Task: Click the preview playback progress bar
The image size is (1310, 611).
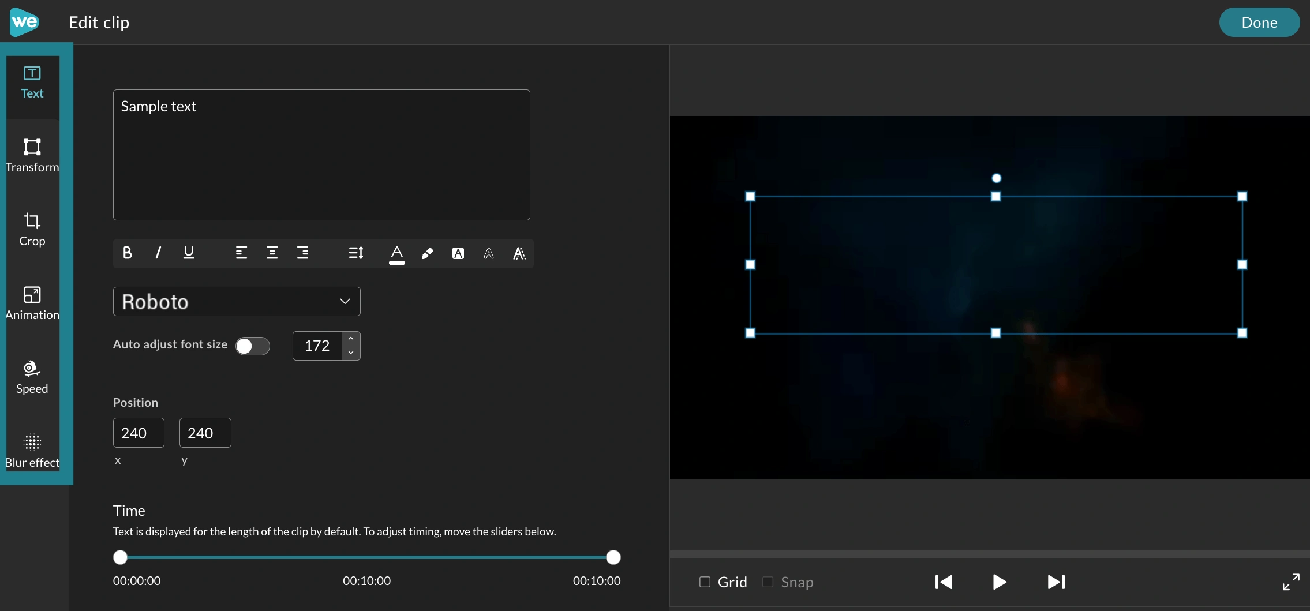Action: (990, 554)
